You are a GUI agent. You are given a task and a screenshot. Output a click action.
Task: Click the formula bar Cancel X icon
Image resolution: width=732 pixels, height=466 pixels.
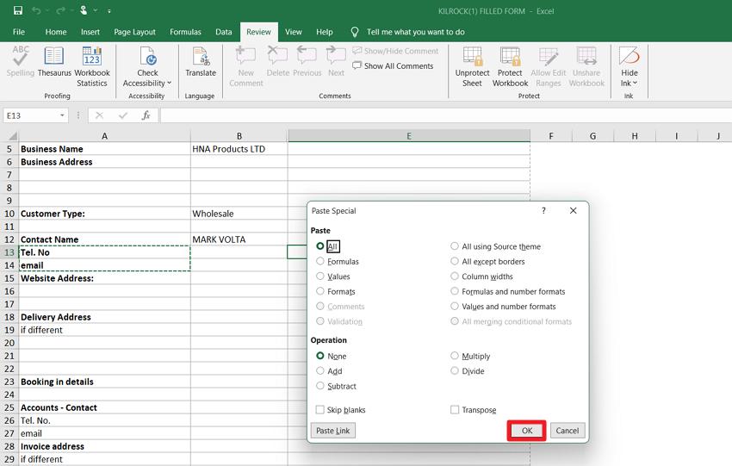tap(99, 115)
